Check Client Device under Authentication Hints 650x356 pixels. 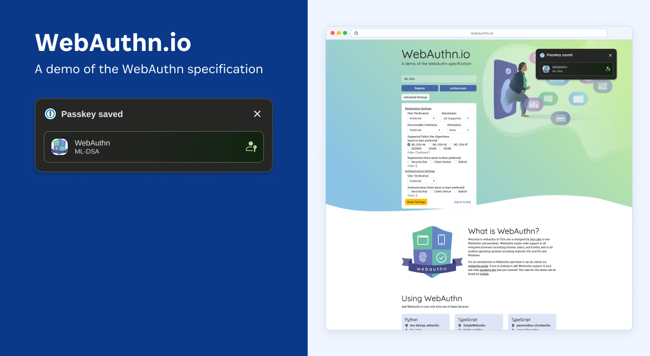click(x=432, y=191)
